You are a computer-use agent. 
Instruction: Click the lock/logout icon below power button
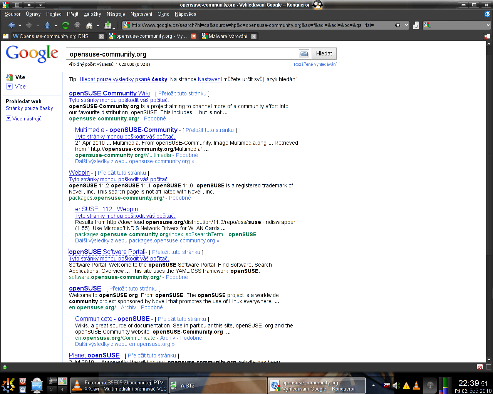pos(23,389)
